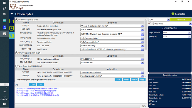Open the SDK_STRT start address dropdown
Image resolution: width=192 pixels, height=108 pixels.
(142, 59)
